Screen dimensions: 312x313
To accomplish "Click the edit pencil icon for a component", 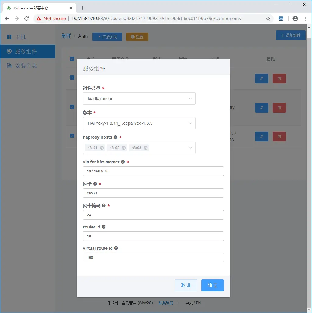I will pos(261,78).
